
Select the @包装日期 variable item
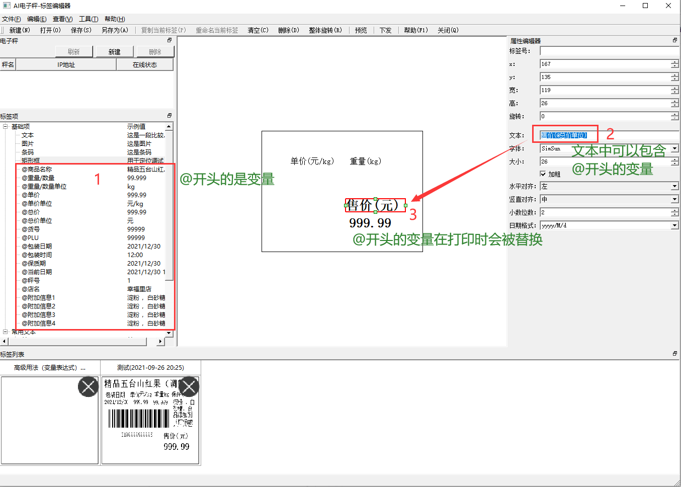(x=37, y=247)
